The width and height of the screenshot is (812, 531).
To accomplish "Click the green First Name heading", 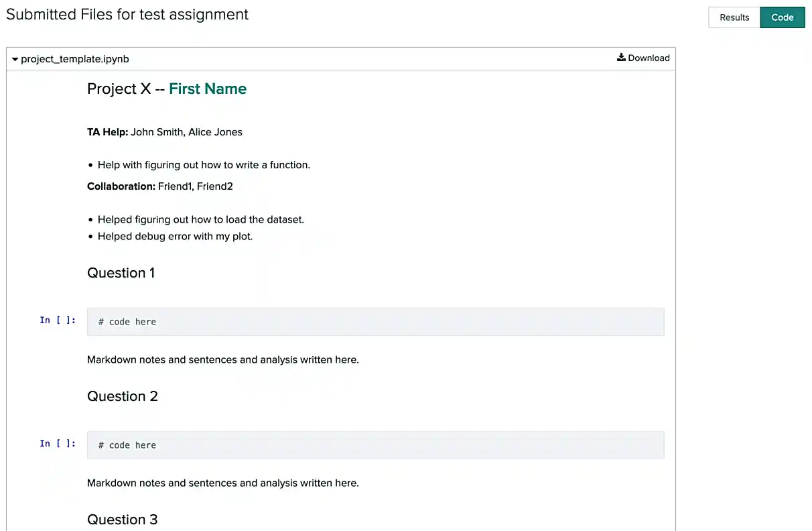I will [208, 89].
